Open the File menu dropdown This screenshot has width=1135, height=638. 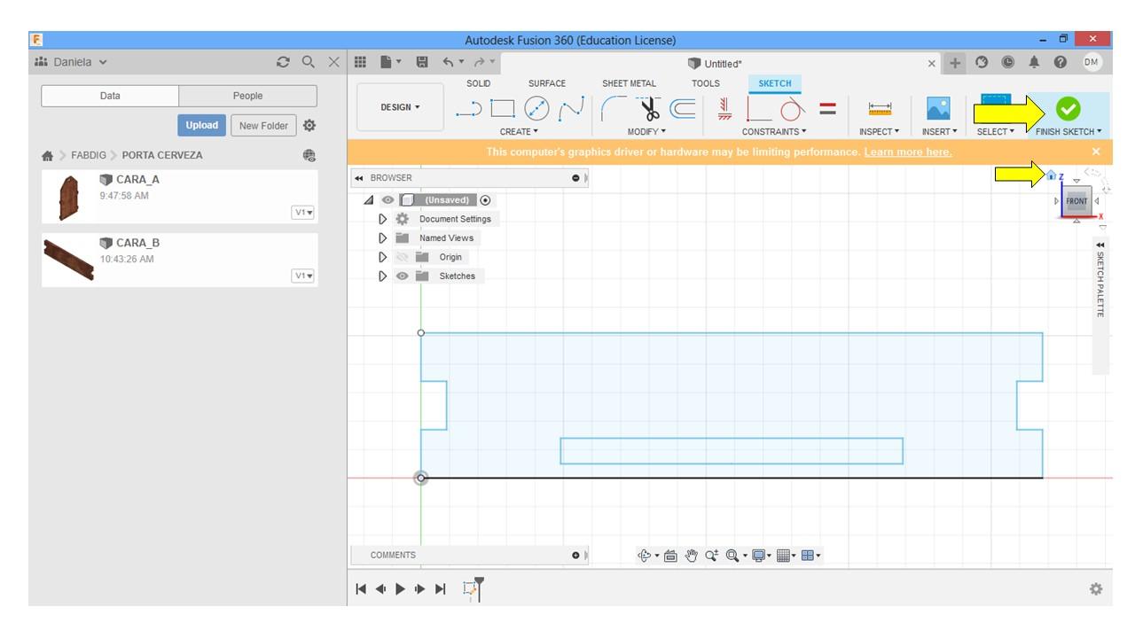pos(390,62)
